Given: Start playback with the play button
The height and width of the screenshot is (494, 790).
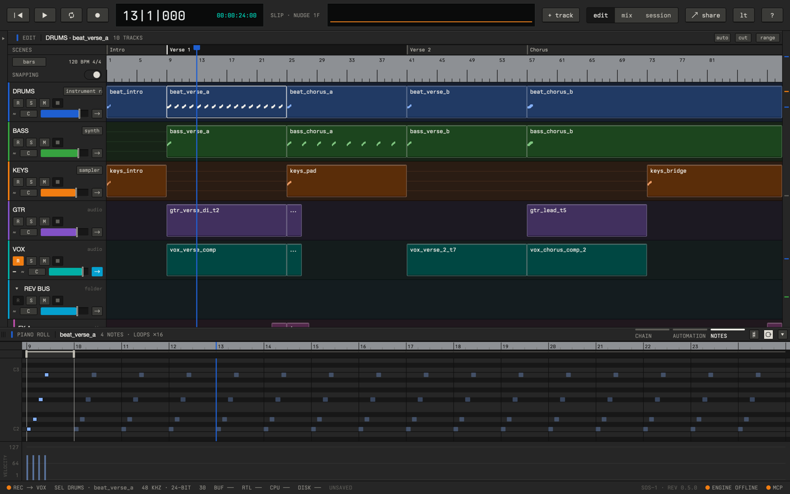Looking at the screenshot, I should coord(44,15).
